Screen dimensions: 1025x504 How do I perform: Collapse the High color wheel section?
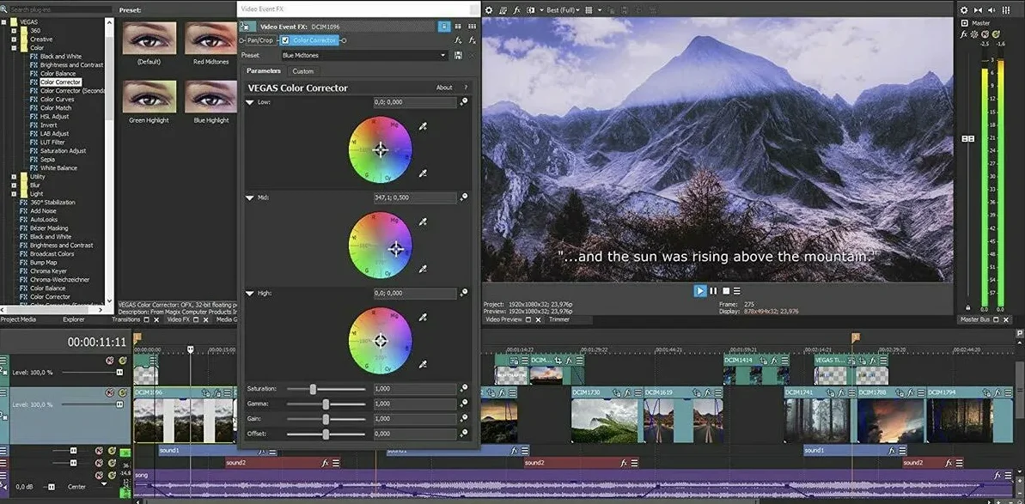(250, 293)
